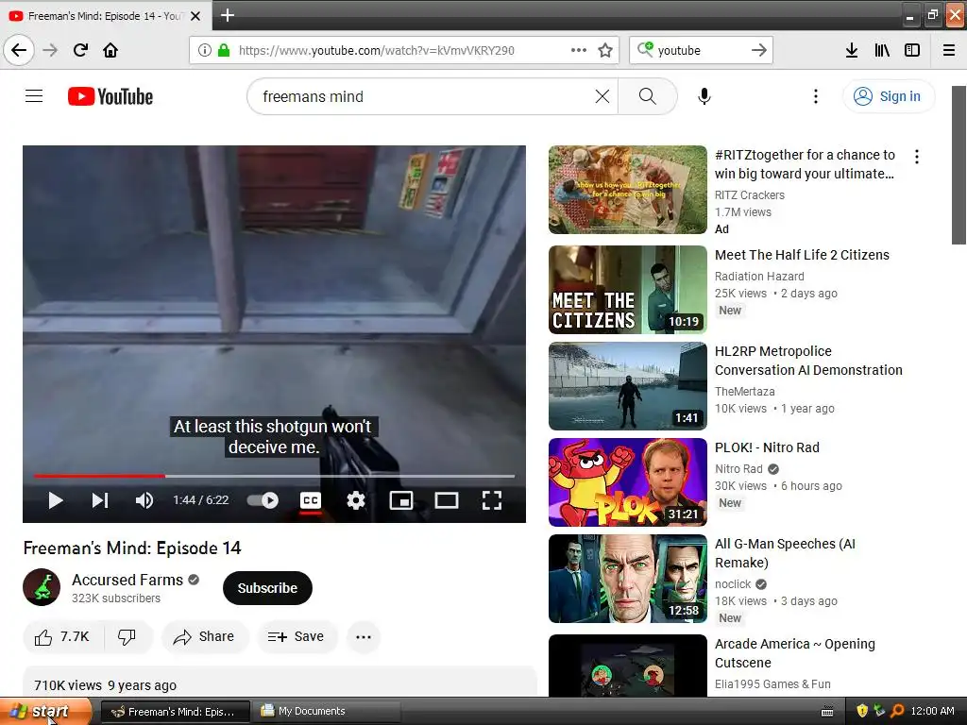Select the Freeman's Mind: Episode 14 tab
This screenshot has width=967, height=725.
point(105,15)
